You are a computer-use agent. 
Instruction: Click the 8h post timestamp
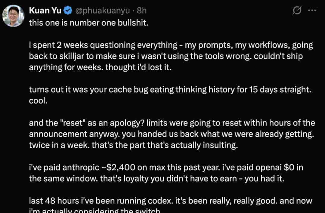click(x=141, y=11)
